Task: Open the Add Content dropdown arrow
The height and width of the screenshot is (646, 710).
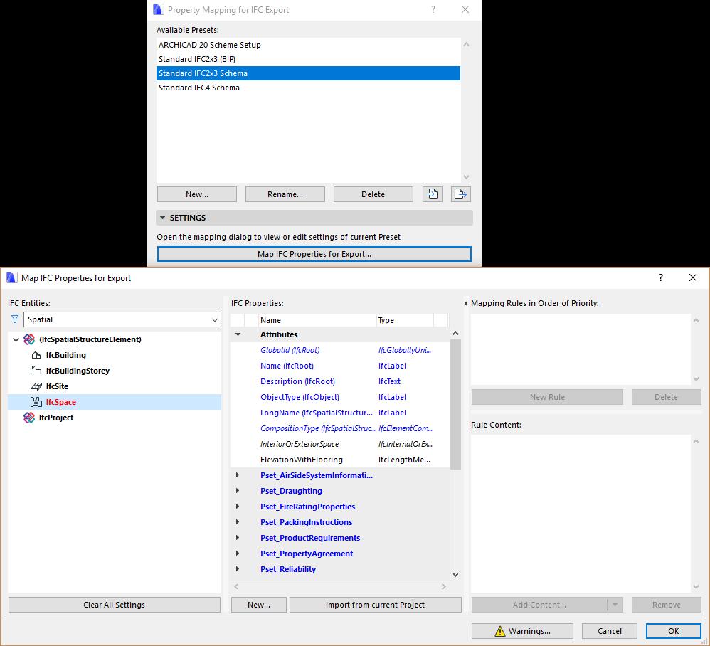Action: pos(615,604)
